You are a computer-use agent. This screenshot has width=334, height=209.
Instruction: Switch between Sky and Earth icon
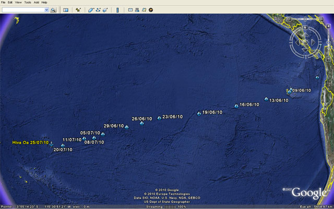pyautogui.click(x=151, y=10)
